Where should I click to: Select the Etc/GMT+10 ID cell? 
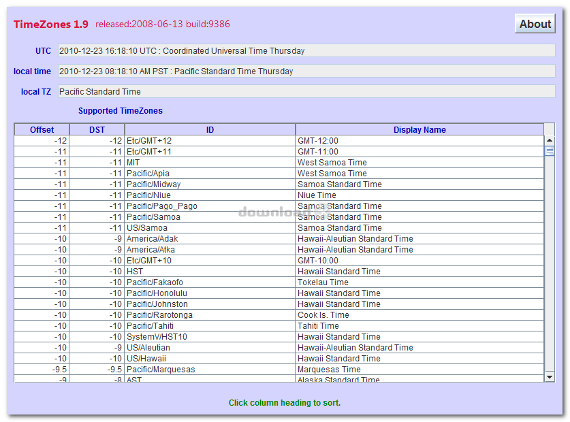pyautogui.click(x=210, y=261)
